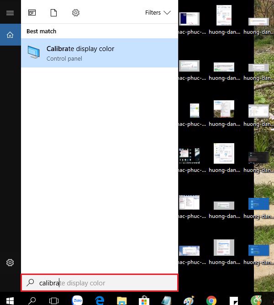
Task: Launch Paint palette app from taskbar
Action: (188, 300)
